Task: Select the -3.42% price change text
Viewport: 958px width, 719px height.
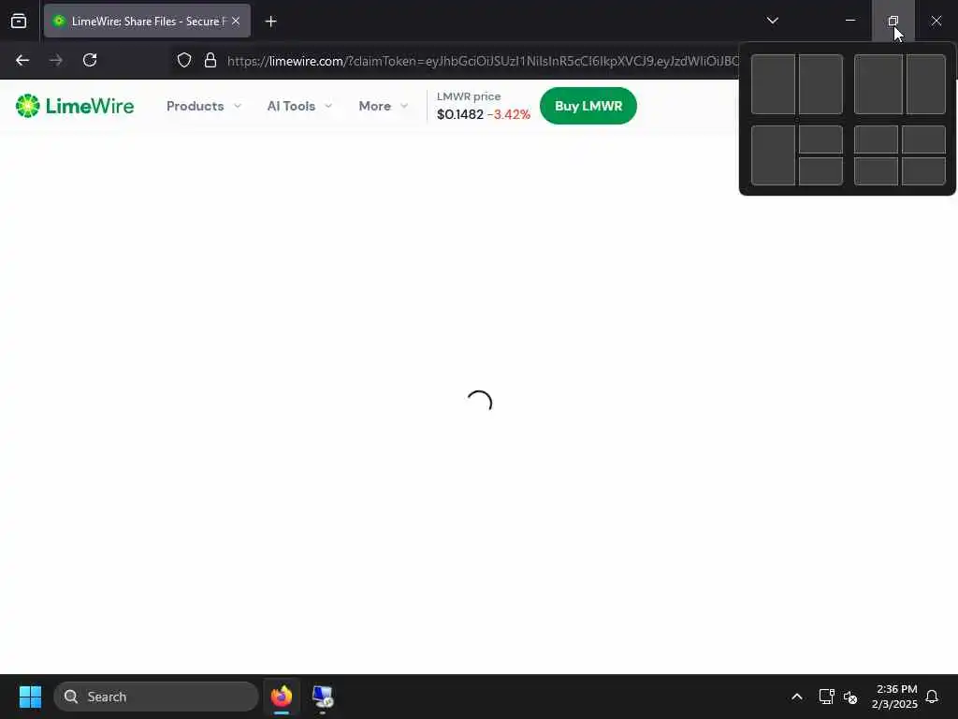Action: (x=509, y=114)
